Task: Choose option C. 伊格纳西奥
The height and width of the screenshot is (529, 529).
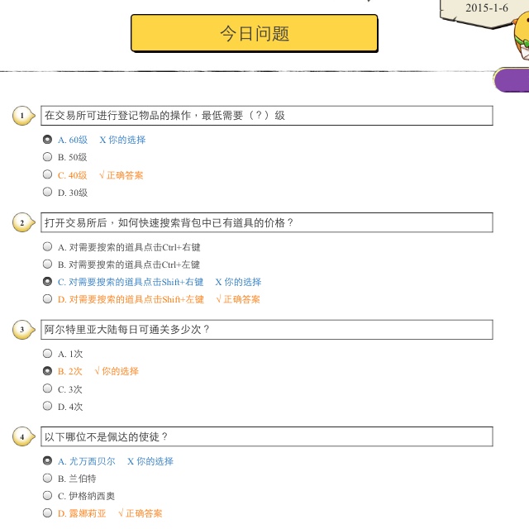Action: pyautogui.click(x=47, y=495)
